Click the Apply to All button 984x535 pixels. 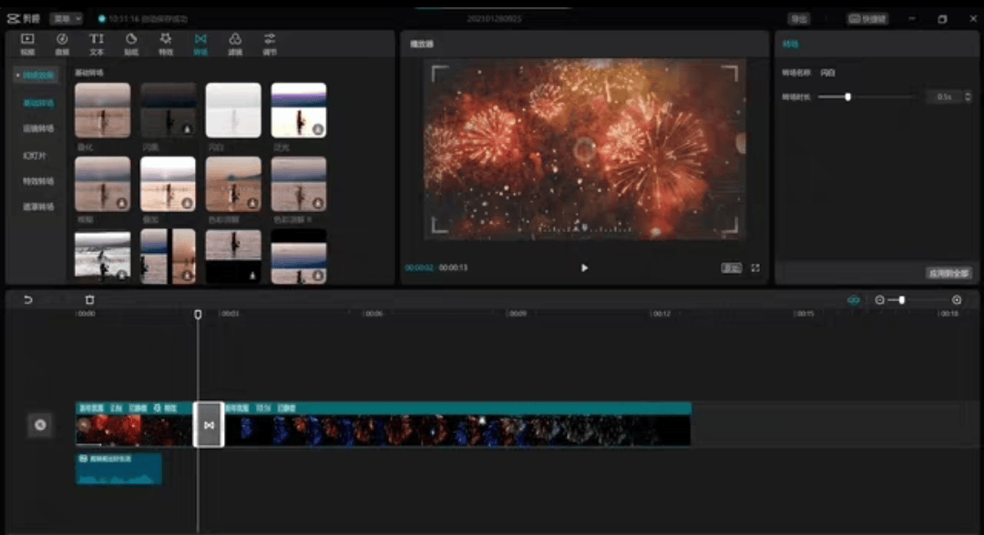[x=948, y=273]
